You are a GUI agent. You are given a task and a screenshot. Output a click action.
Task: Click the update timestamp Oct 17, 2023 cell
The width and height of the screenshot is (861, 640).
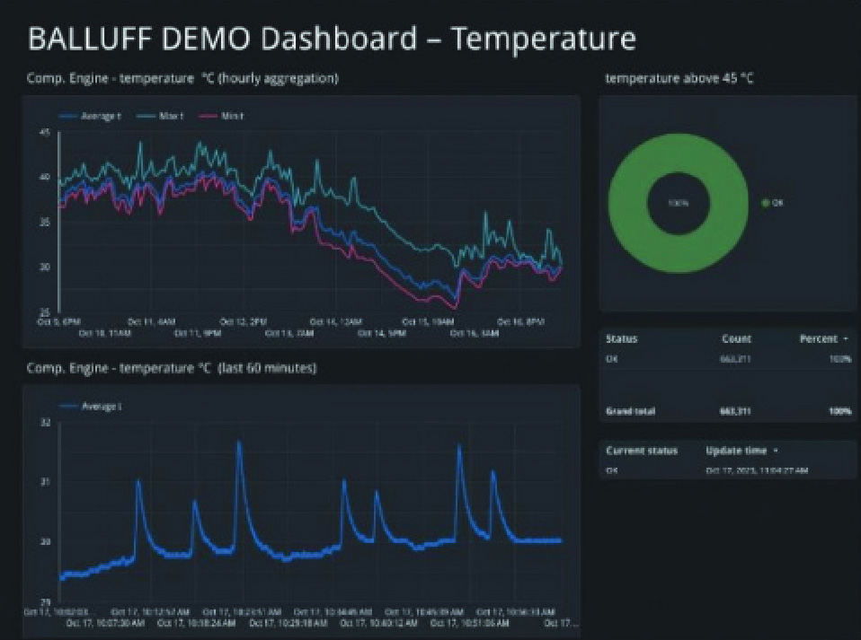(x=756, y=469)
